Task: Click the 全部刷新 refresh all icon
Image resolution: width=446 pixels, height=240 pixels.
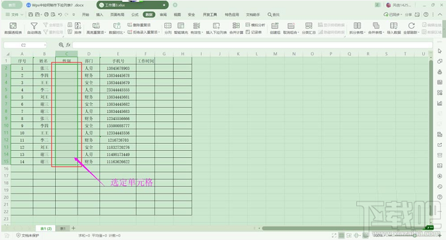Action: (x=411, y=28)
